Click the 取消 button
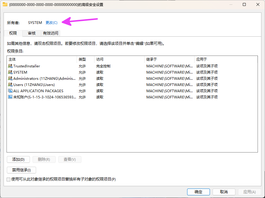Viewport: 265px width, 198px height. 224,192
